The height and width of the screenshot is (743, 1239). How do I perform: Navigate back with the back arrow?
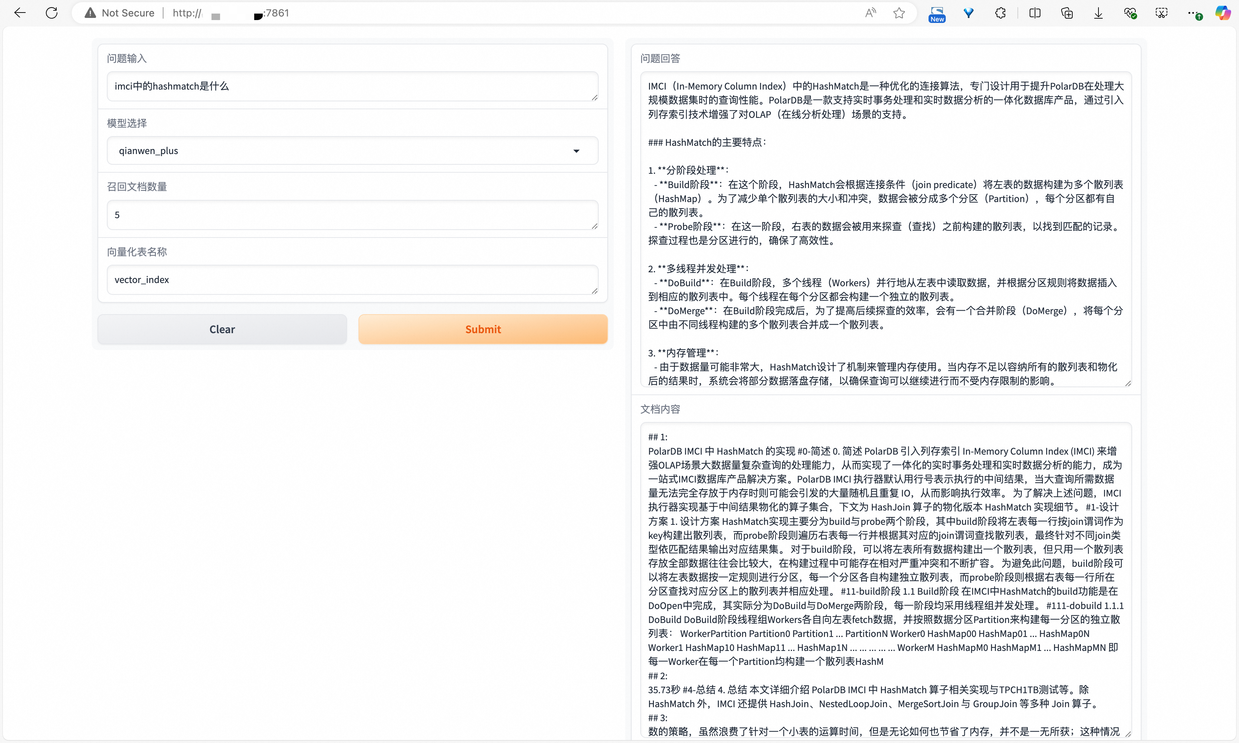point(20,13)
